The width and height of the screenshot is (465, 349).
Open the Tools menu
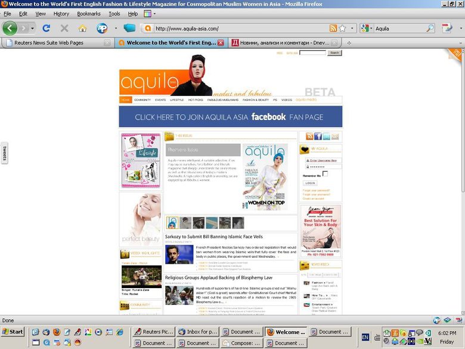(x=114, y=14)
